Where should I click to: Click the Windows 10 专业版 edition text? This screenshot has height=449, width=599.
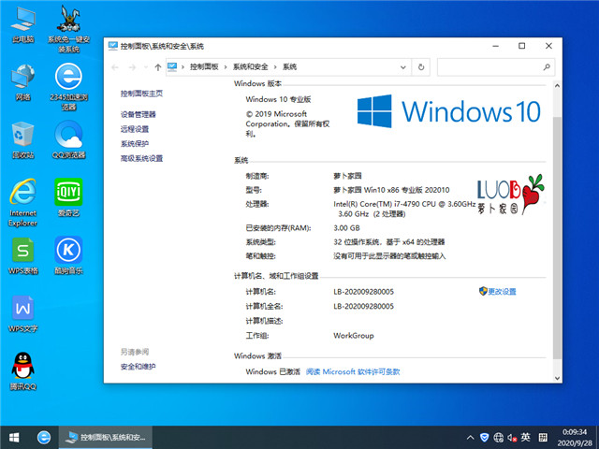(278, 99)
